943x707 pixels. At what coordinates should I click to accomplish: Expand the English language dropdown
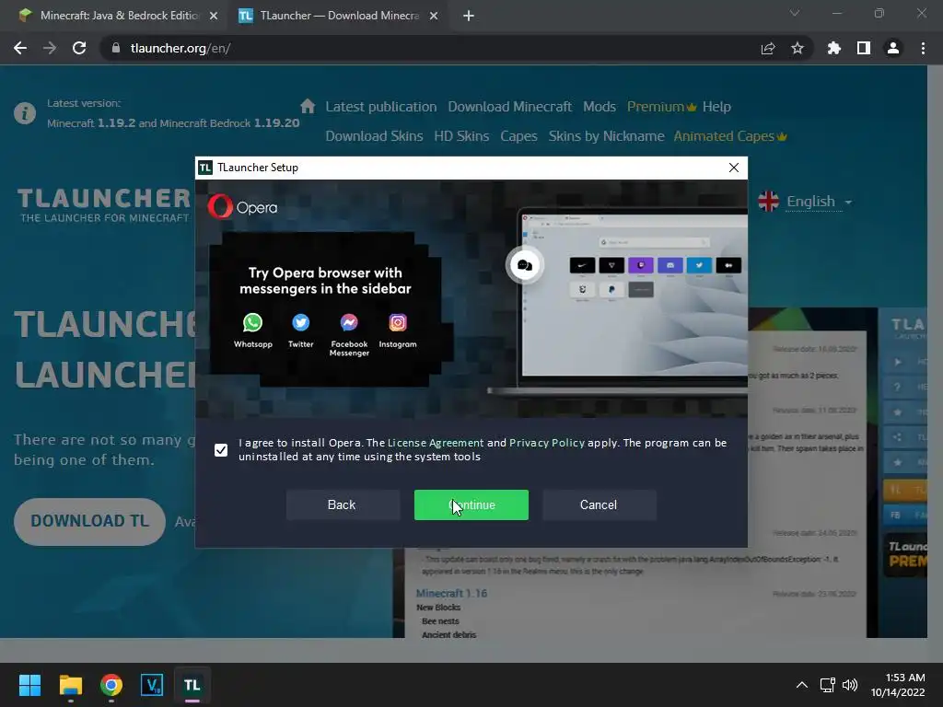point(819,202)
